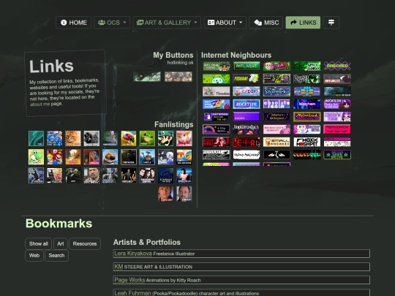Show all bookmarks filter
The height and width of the screenshot is (296, 395).
38,243
